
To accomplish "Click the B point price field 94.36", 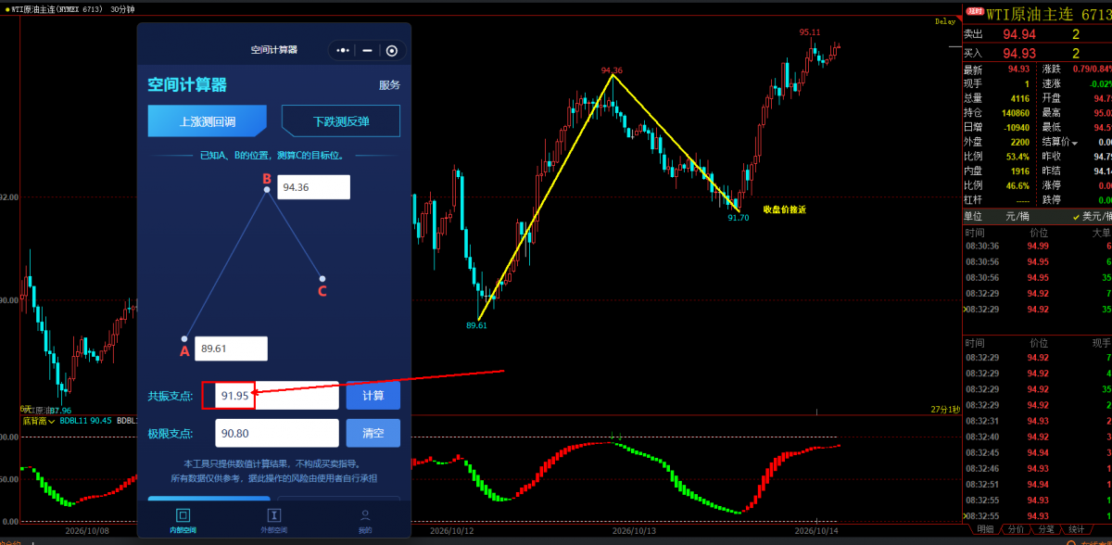I will (313, 187).
